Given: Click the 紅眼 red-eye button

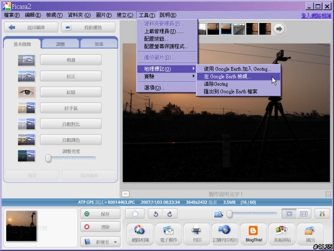Looking at the screenshot, I should pyautogui.click(x=71, y=92).
